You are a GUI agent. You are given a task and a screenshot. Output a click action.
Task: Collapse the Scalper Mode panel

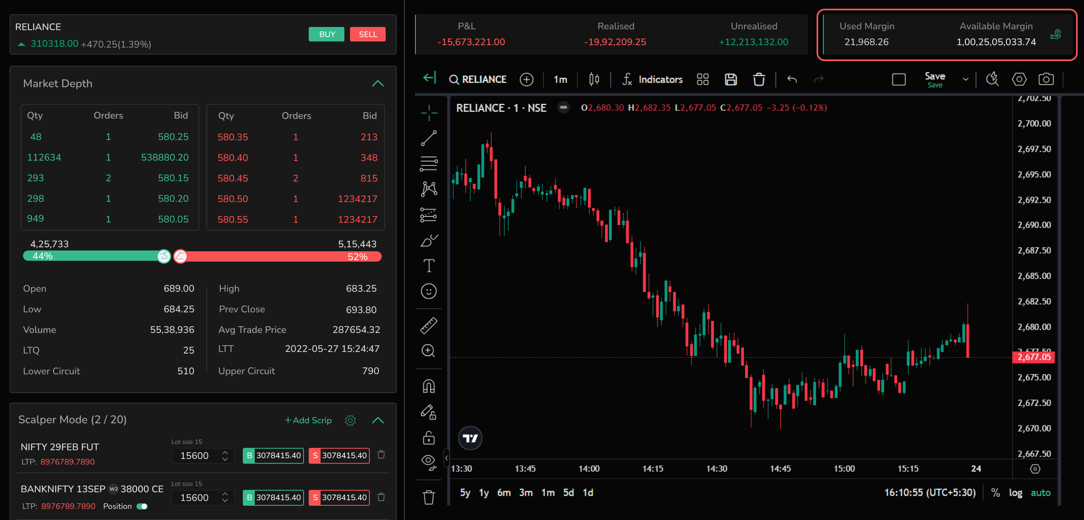click(378, 420)
